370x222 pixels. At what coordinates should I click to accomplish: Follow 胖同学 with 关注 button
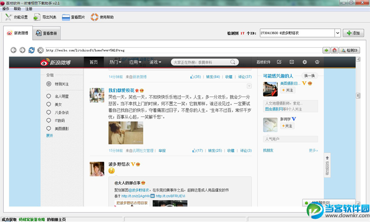(x=287, y=126)
